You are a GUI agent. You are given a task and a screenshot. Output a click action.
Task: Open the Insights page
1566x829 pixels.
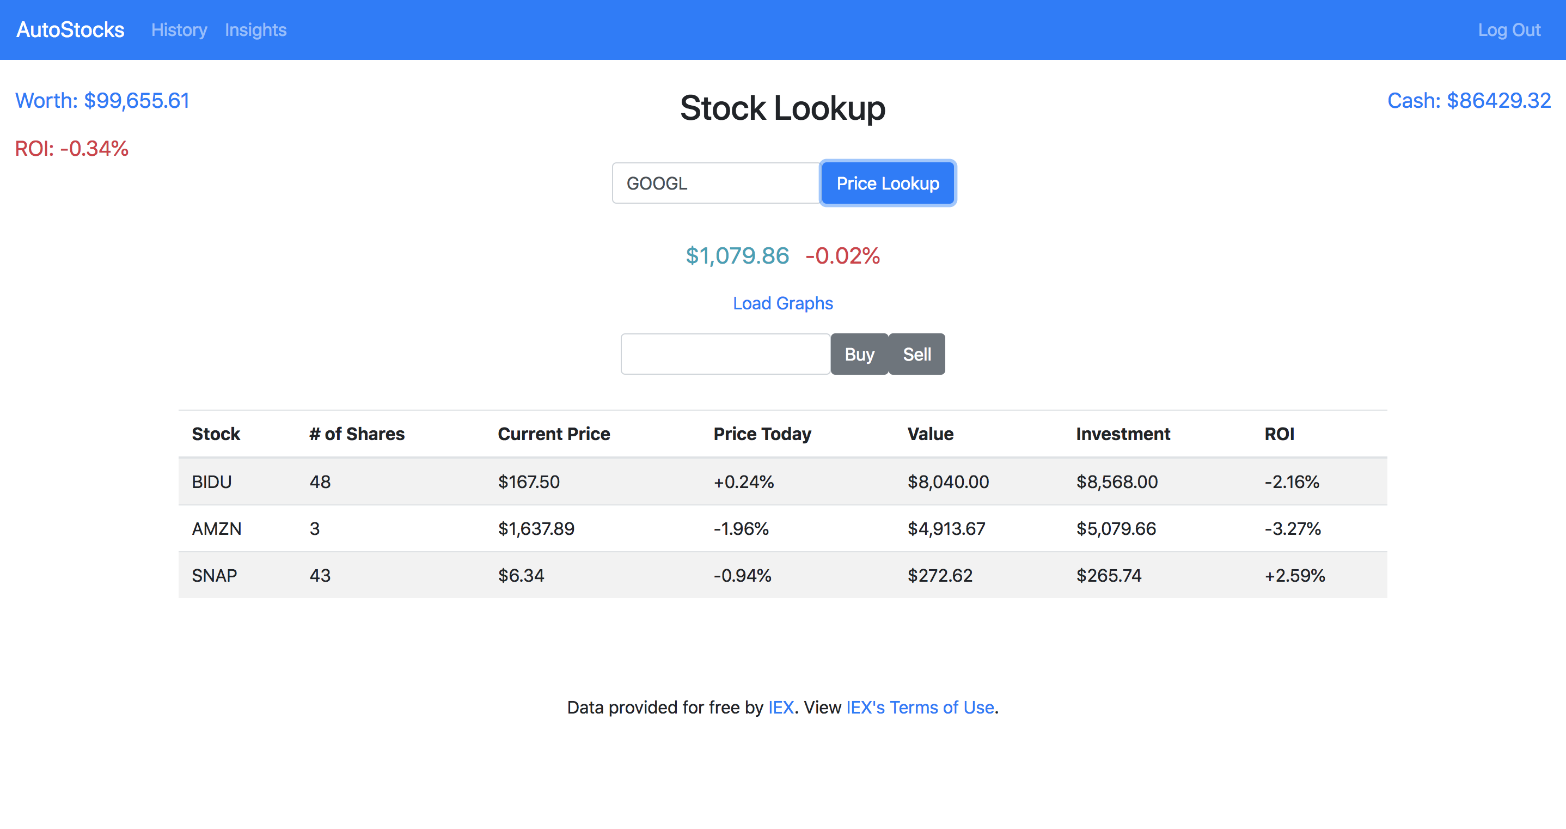pyautogui.click(x=255, y=30)
